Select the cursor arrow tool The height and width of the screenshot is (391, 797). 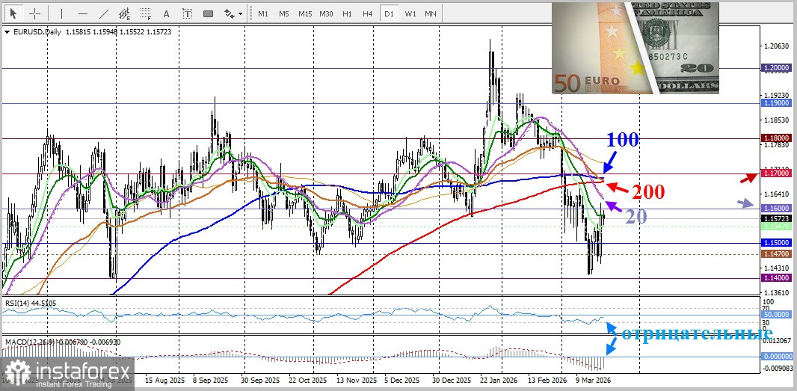pos(13,13)
